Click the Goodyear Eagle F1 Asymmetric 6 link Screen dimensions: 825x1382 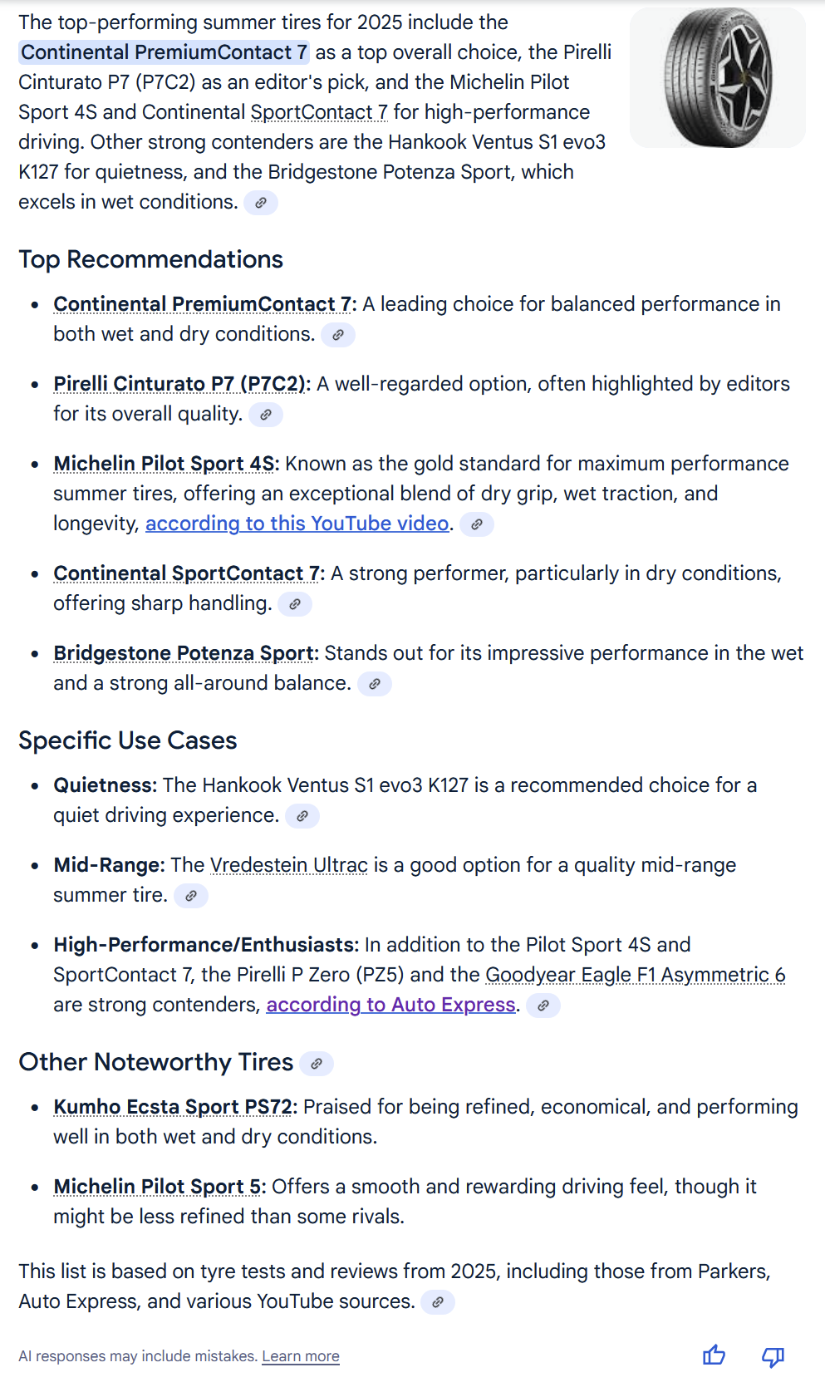tap(635, 975)
